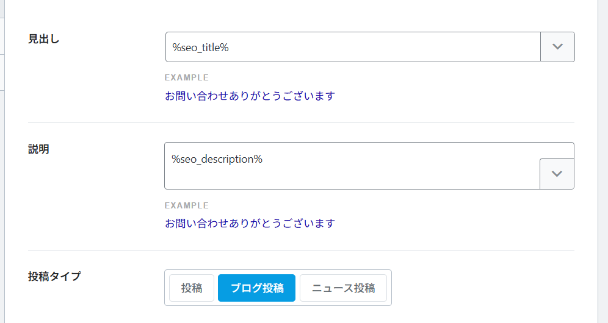
Task: Click the 説明 field label
Action: [x=38, y=149]
